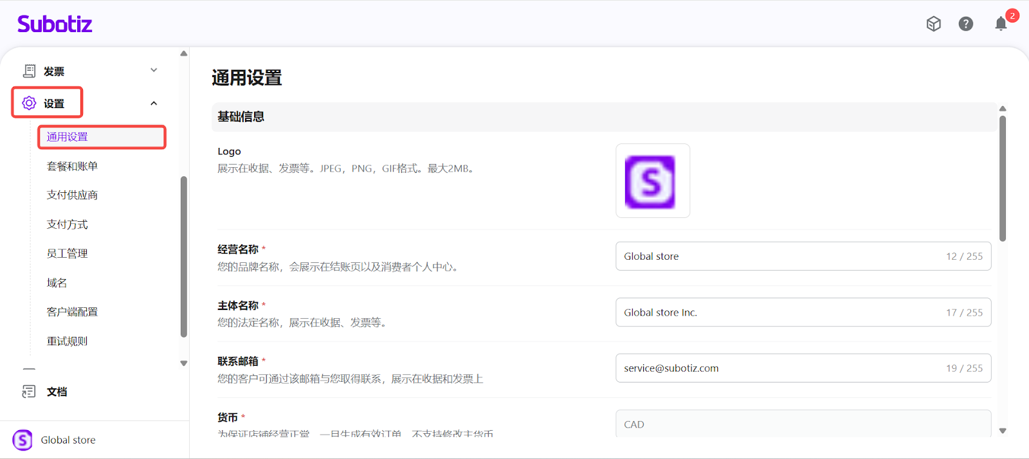Open the CAD currency field
Viewport: 1029px width, 459px height.
803,424
